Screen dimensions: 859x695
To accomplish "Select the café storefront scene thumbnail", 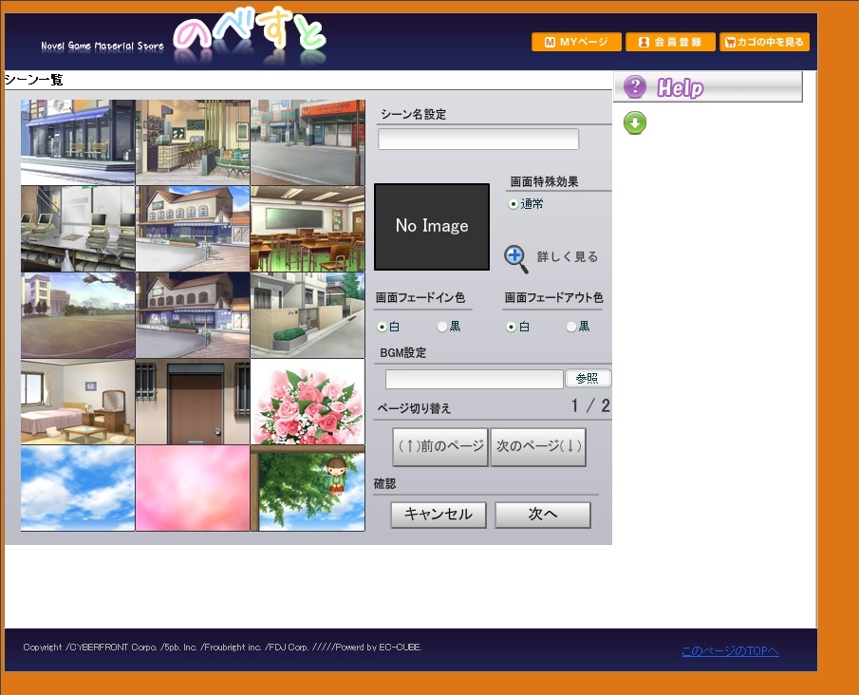I will [x=78, y=142].
